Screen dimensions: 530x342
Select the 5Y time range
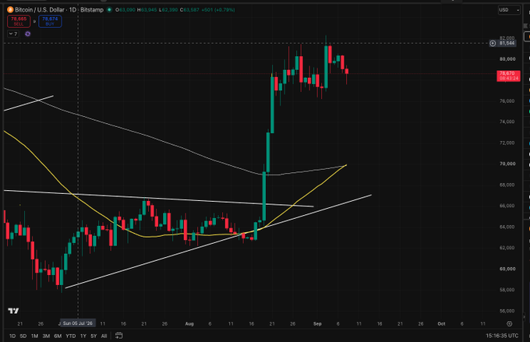point(94,336)
